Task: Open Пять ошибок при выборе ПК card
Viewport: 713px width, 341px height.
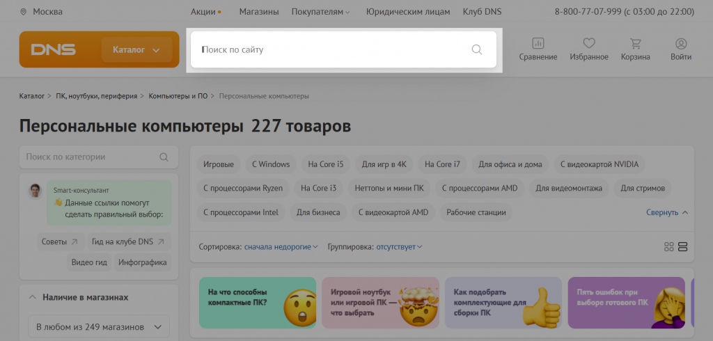Action: 626,302
